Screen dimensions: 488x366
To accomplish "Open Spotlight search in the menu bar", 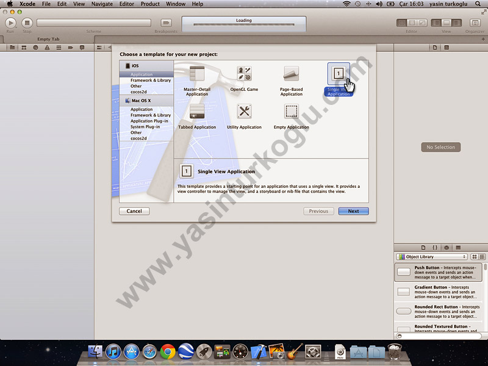I will click(478, 4).
